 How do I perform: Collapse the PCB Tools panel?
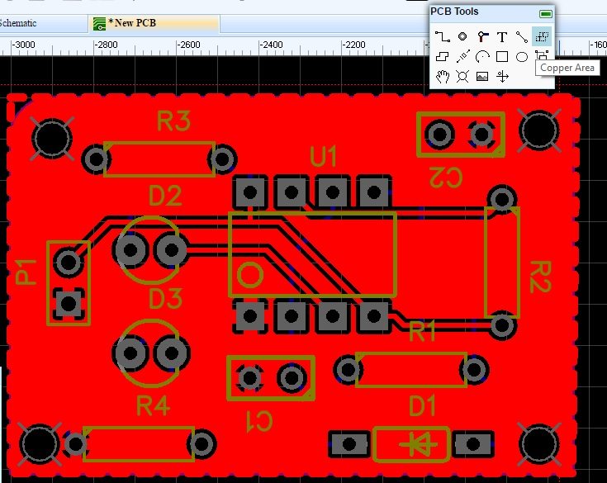click(x=545, y=13)
